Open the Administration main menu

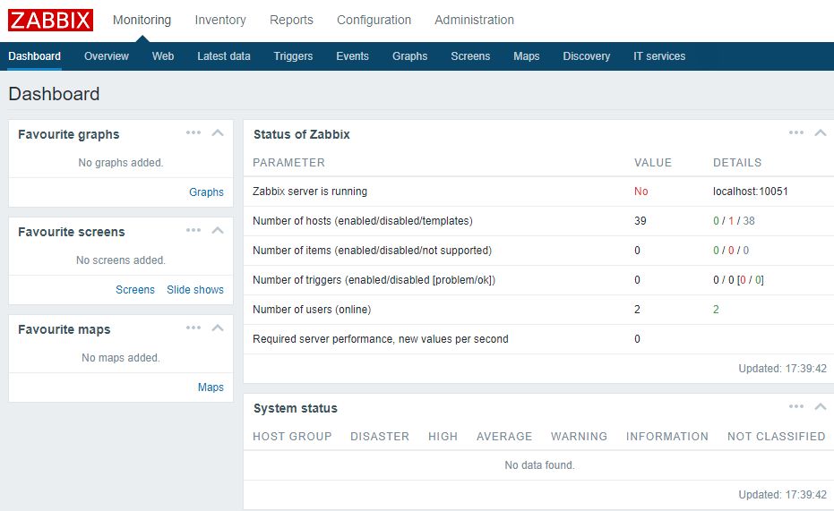click(x=475, y=21)
